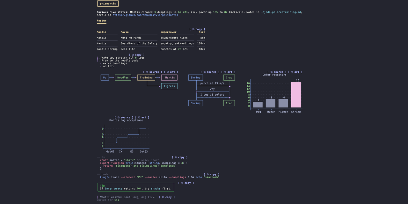
Task: Show art for the Shrimp-Crab sequence diagram
Action: pos(229,72)
